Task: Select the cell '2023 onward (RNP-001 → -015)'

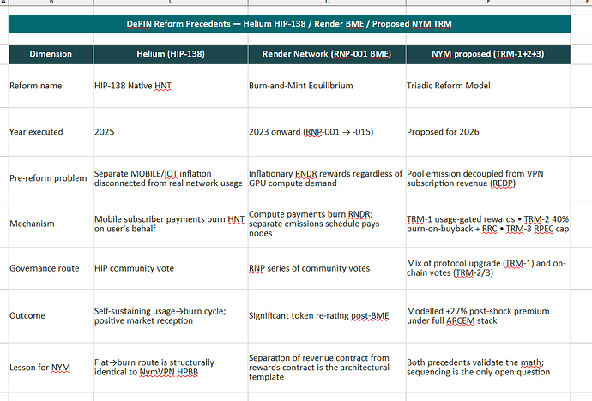Action: tap(327, 132)
